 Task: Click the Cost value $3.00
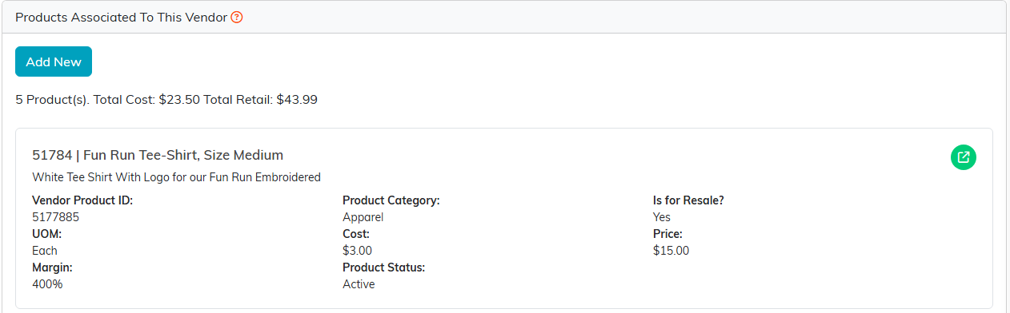click(357, 251)
